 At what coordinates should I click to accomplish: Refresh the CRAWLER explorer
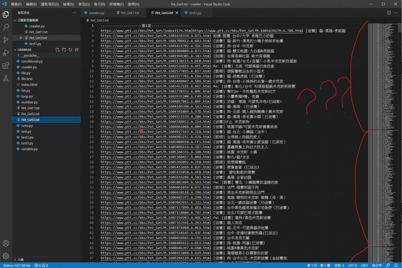(70, 50)
